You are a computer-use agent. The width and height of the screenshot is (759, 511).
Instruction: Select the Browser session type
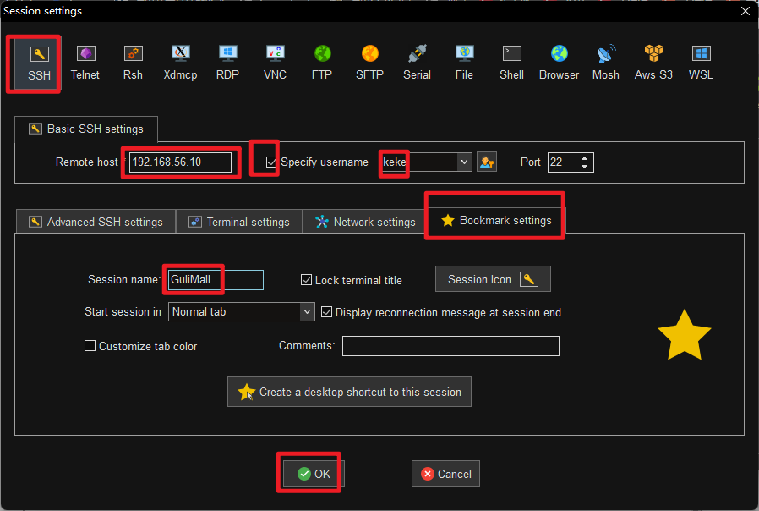559,63
